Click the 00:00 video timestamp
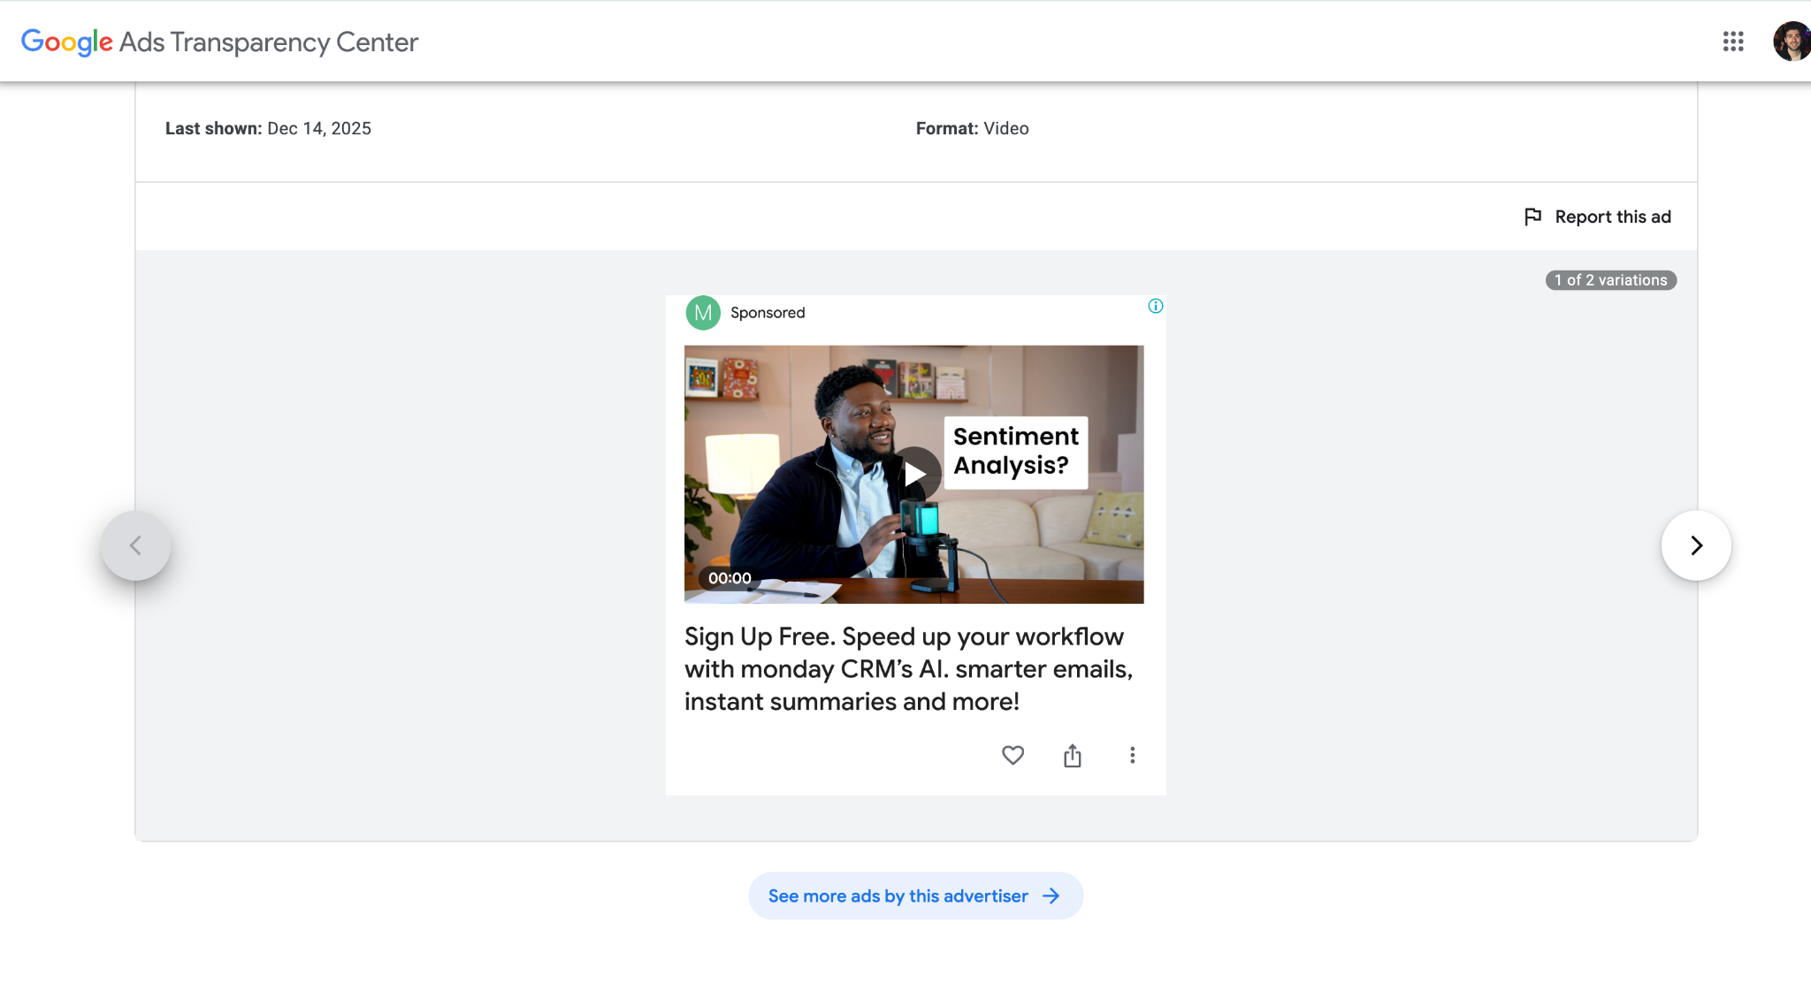This screenshot has width=1811, height=998. (x=729, y=578)
